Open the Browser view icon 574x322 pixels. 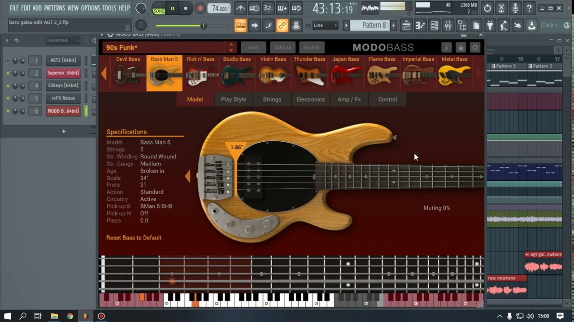coord(462,25)
